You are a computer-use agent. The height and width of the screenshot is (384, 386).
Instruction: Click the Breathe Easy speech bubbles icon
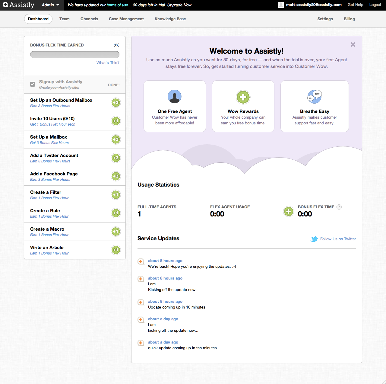tap(315, 97)
